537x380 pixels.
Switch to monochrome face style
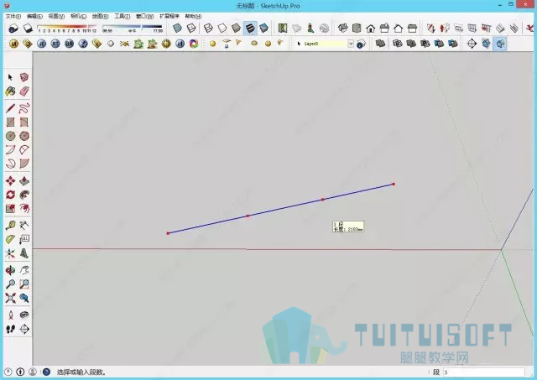click(264, 28)
